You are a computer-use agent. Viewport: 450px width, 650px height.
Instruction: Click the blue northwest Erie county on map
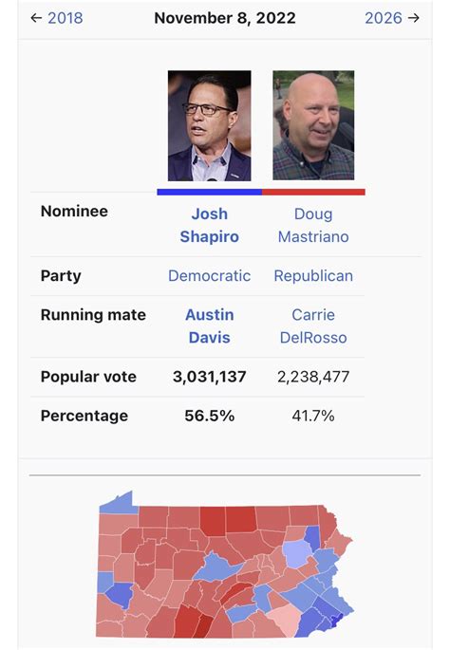coord(119,503)
